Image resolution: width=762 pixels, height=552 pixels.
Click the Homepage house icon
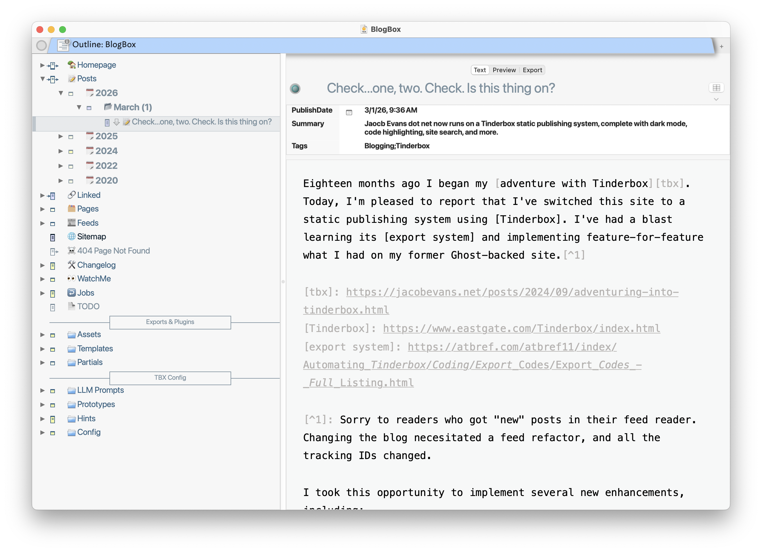pos(71,65)
